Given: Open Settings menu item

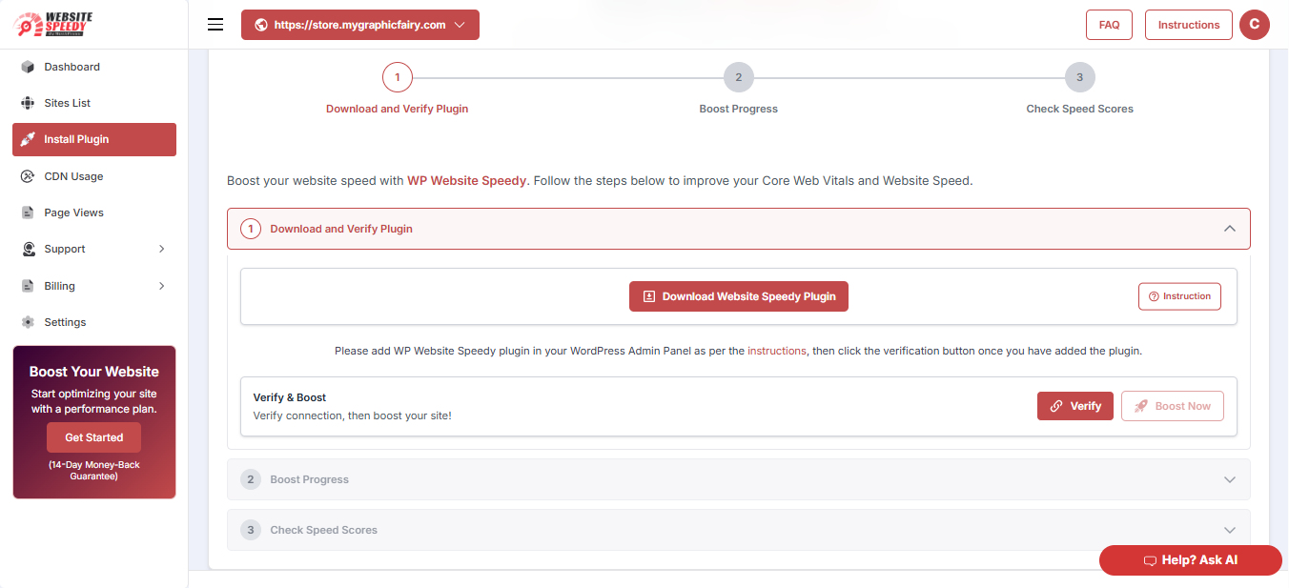Looking at the screenshot, I should coord(94,322).
